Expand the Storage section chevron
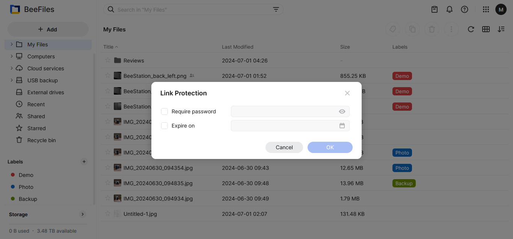Image resolution: width=513 pixels, height=239 pixels. 83,214
